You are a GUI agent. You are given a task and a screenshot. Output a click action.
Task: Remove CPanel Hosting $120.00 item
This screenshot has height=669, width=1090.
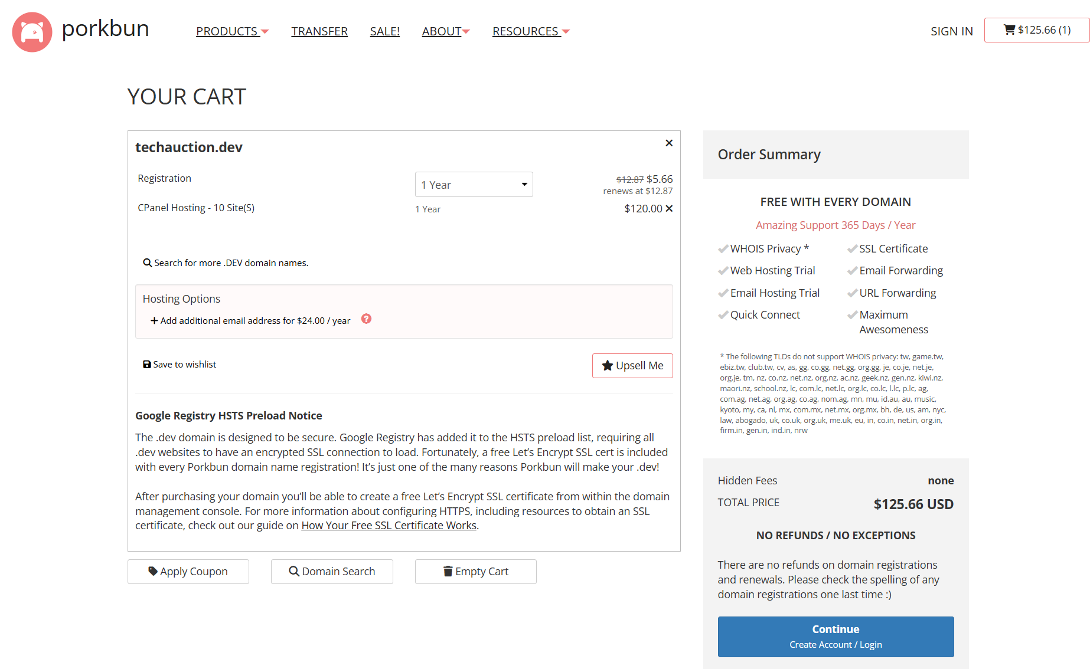669,208
